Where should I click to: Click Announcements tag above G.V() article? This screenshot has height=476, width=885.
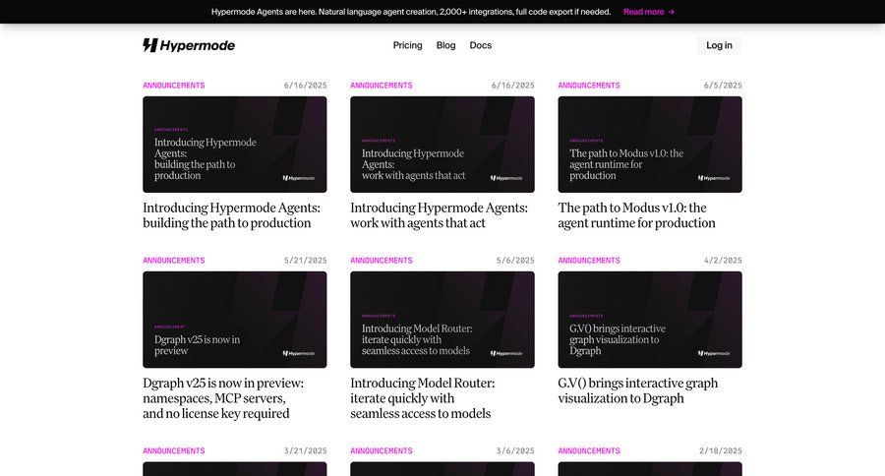[x=589, y=261]
